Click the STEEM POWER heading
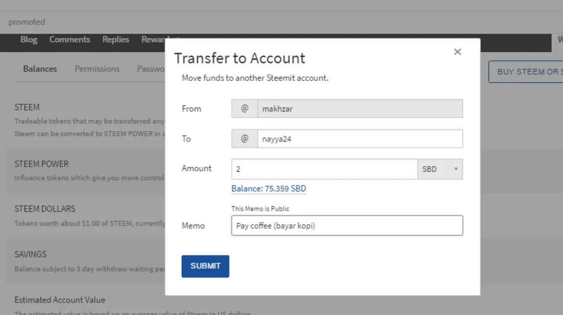The width and height of the screenshot is (563, 315). [41, 164]
